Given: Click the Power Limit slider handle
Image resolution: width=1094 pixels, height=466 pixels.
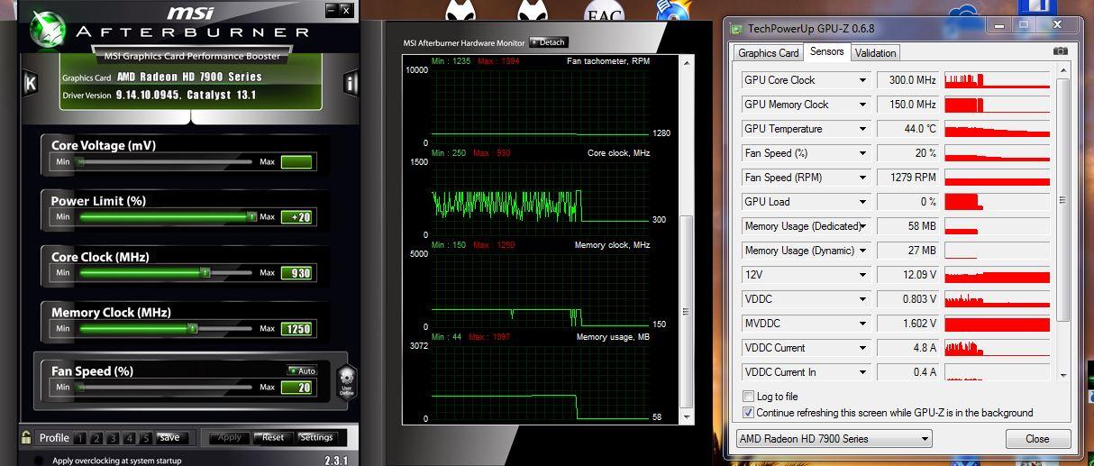Looking at the screenshot, I should pyautogui.click(x=251, y=217).
